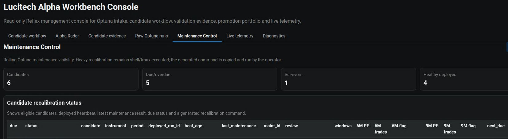This screenshot has width=508, height=139.
Task: Click the Due/overdue summary card
Action: pyautogui.click(x=210, y=79)
